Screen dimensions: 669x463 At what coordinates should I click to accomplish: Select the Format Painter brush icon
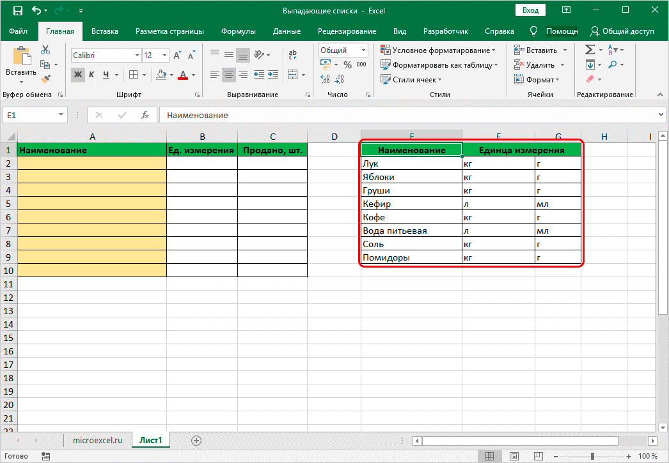tap(45, 79)
